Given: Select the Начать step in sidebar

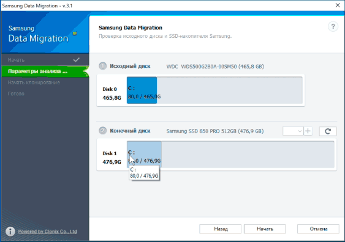Looking at the screenshot, I should tap(45, 60).
